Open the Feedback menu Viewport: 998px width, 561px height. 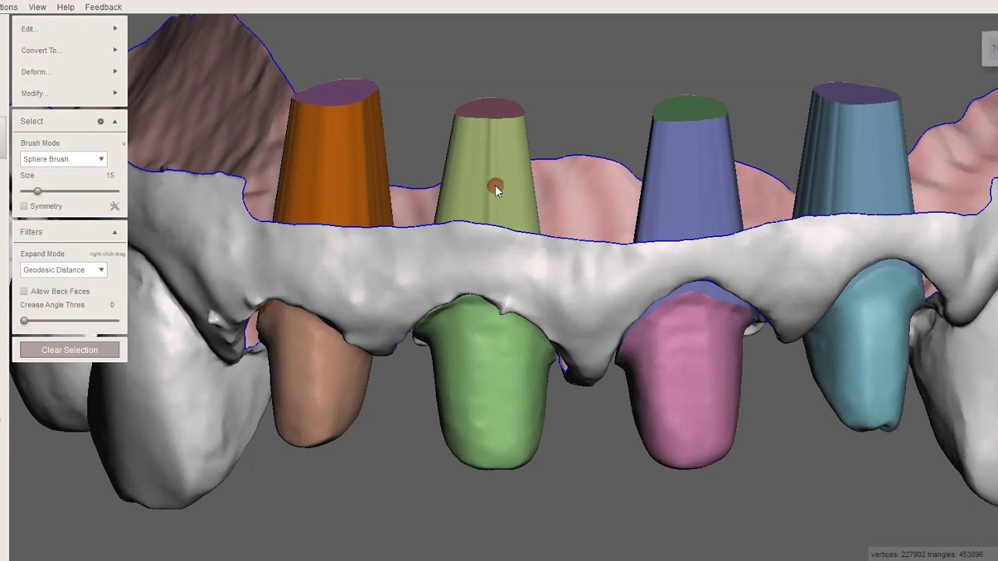pyautogui.click(x=103, y=7)
